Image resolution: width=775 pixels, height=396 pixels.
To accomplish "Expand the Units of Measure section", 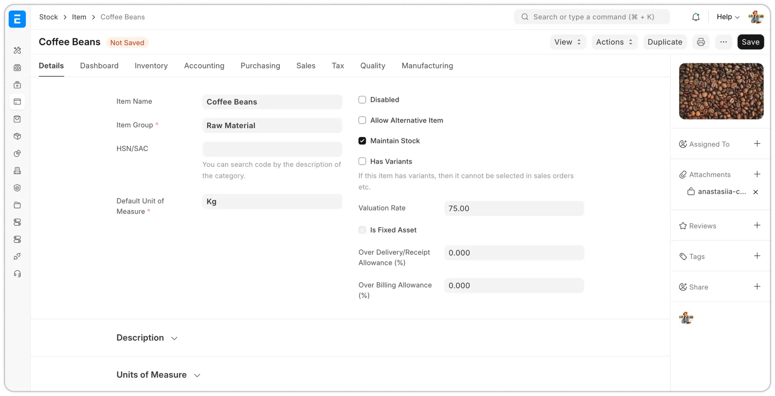I will click(x=158, y=375).
